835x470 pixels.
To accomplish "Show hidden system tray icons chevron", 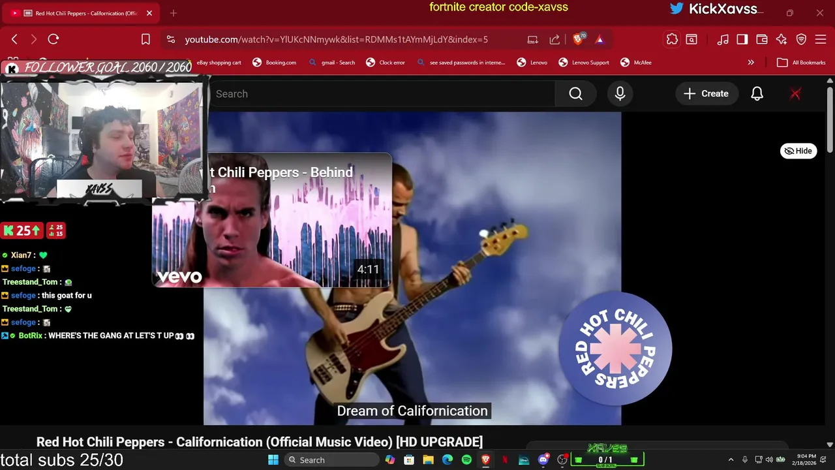I will tap(731, 460).
